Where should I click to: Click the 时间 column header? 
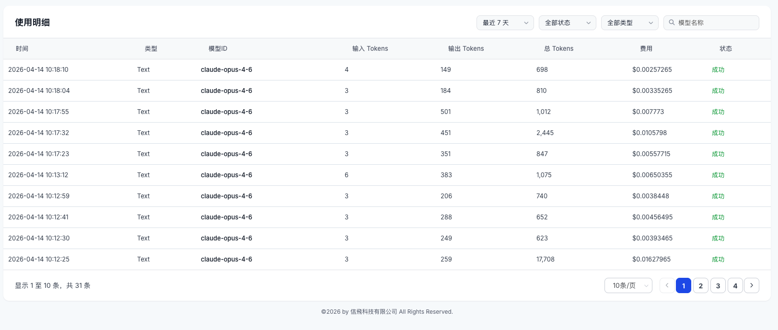coord(22,49)
